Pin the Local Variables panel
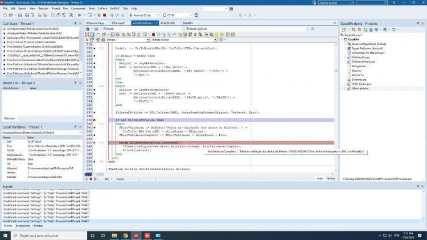This screenshot has width=427, height=240. 75,127
